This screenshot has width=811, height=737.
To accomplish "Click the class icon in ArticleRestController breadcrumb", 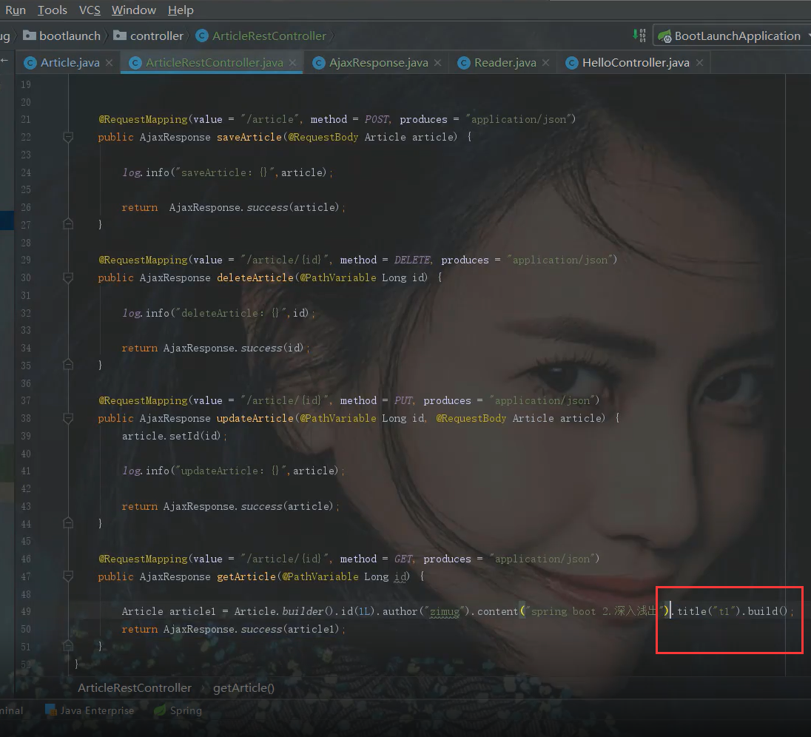I will 202,36.
